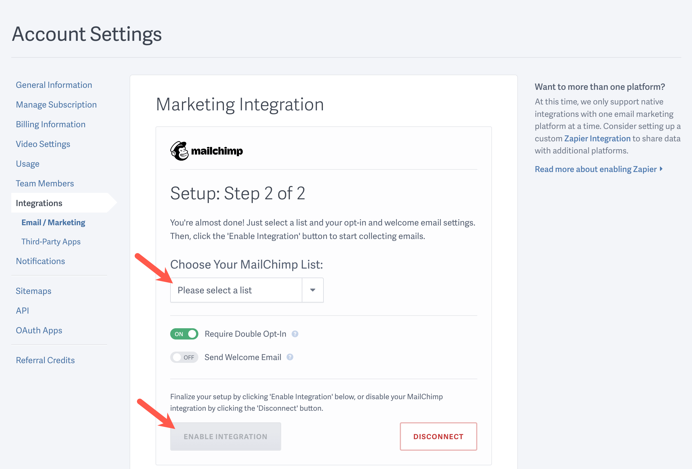Open Notifications settings
This screenshot has height=469, width=692.
point(41,261)
